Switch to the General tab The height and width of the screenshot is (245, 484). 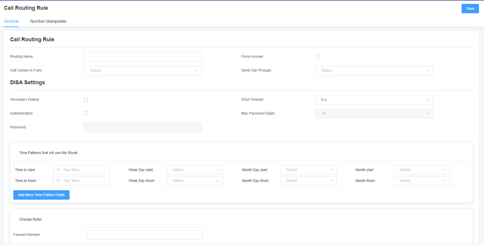11,21
